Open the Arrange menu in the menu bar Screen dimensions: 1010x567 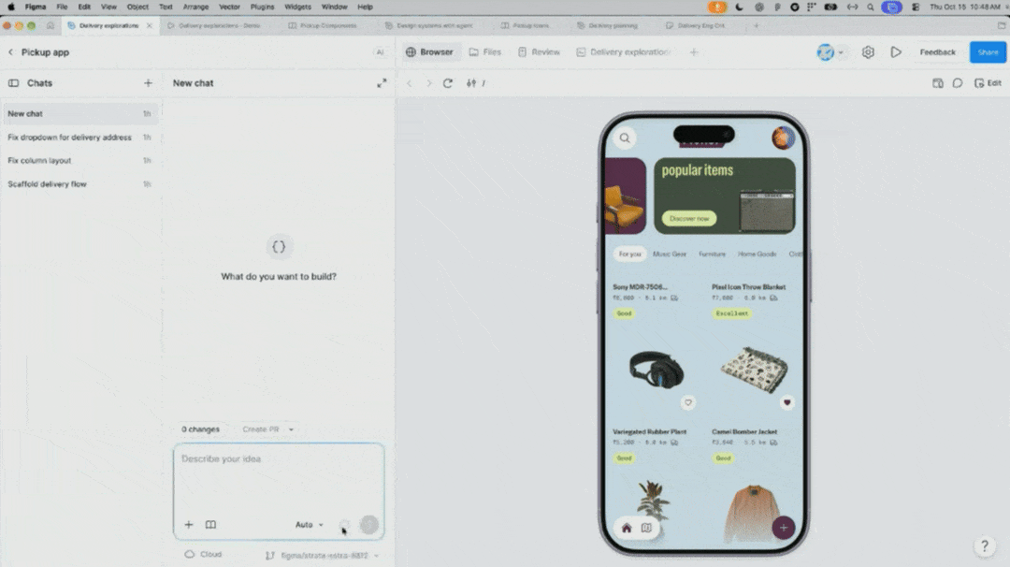(x=195, y=7)
